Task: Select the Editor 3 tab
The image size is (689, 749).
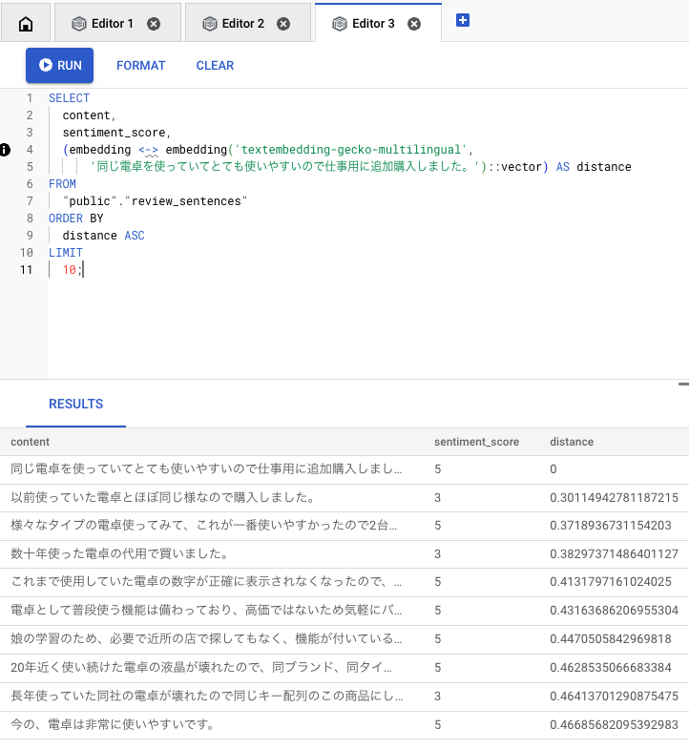Action: (378, 23)
